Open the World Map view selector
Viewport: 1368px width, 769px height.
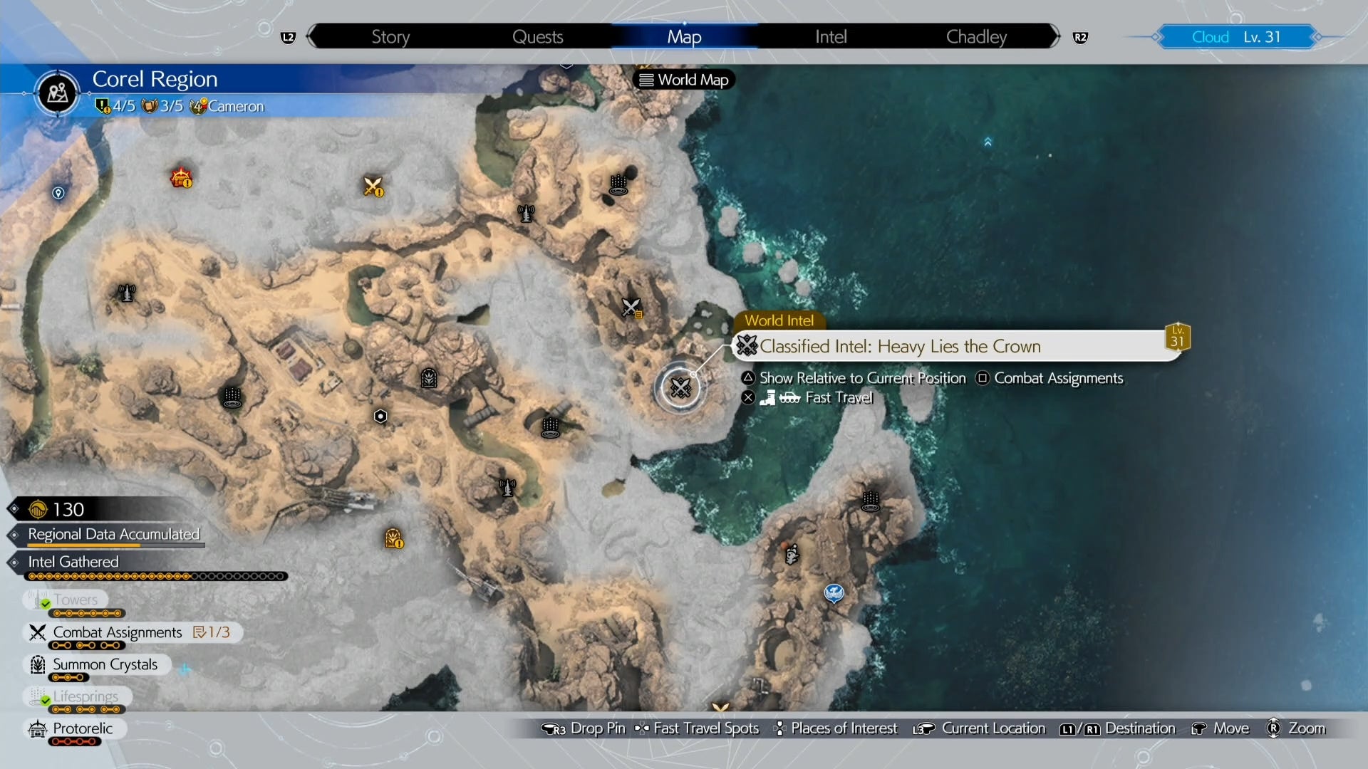[683, 80]
